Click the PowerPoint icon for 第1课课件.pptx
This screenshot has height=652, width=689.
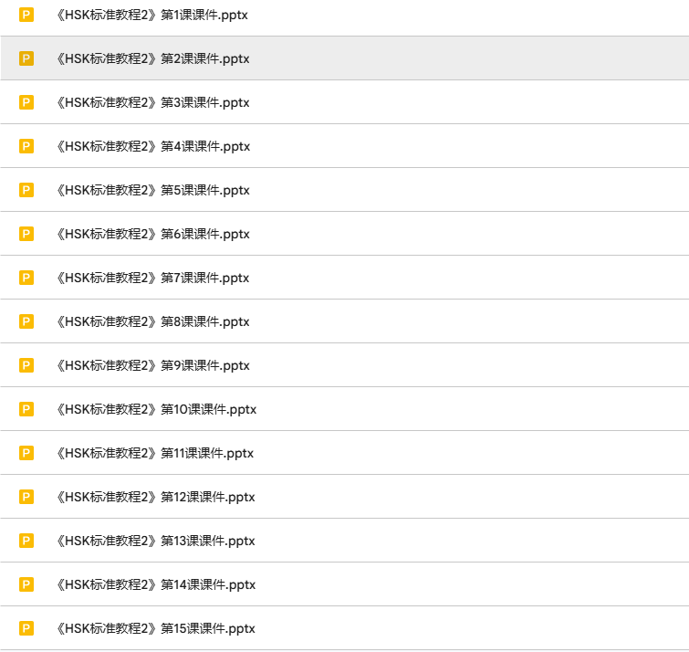(x=26, y=15)
